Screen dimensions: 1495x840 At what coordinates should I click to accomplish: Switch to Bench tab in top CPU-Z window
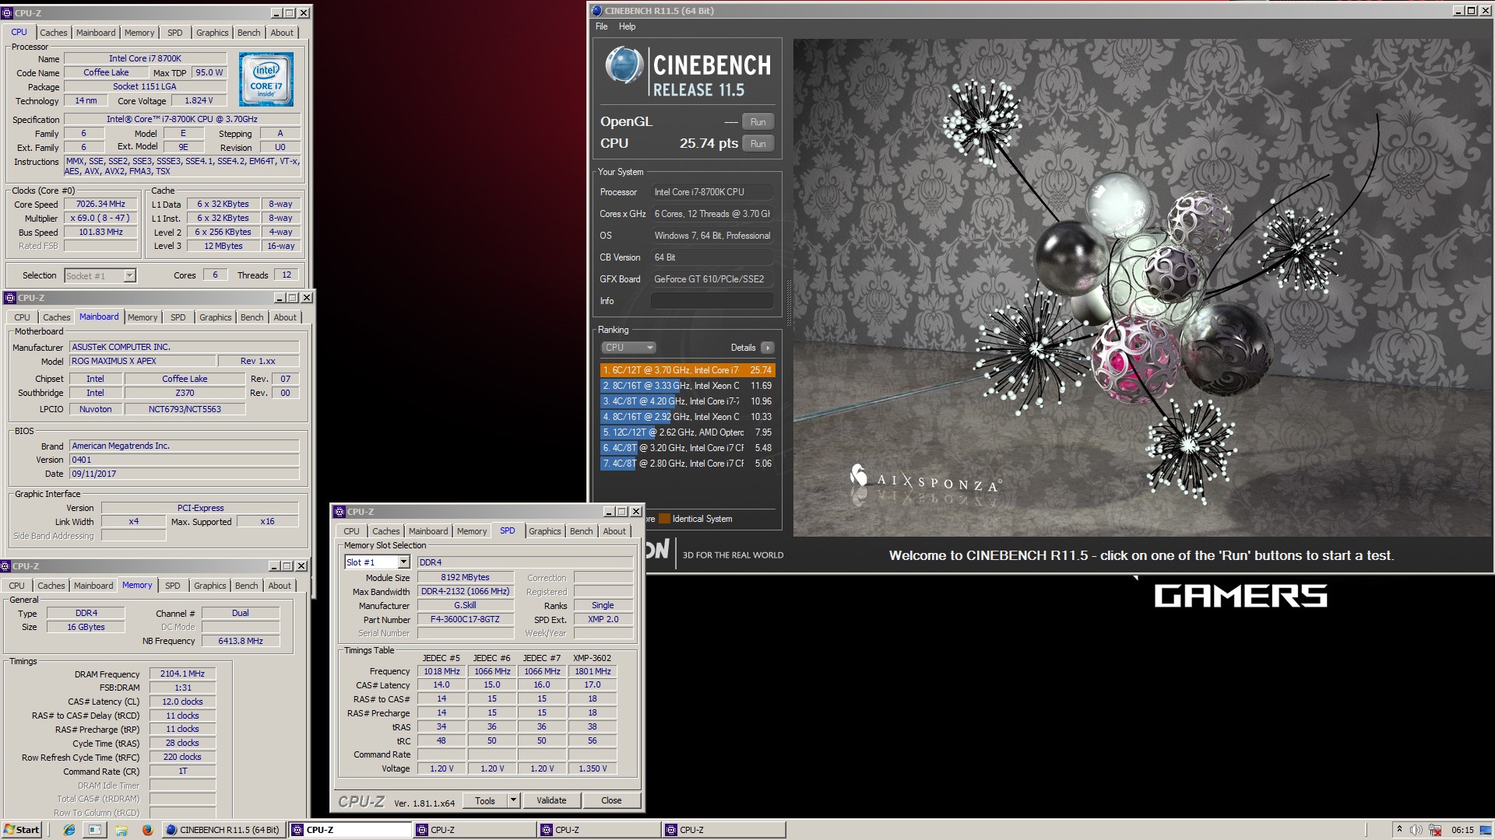pyautogui.click(x=249, y=33)
